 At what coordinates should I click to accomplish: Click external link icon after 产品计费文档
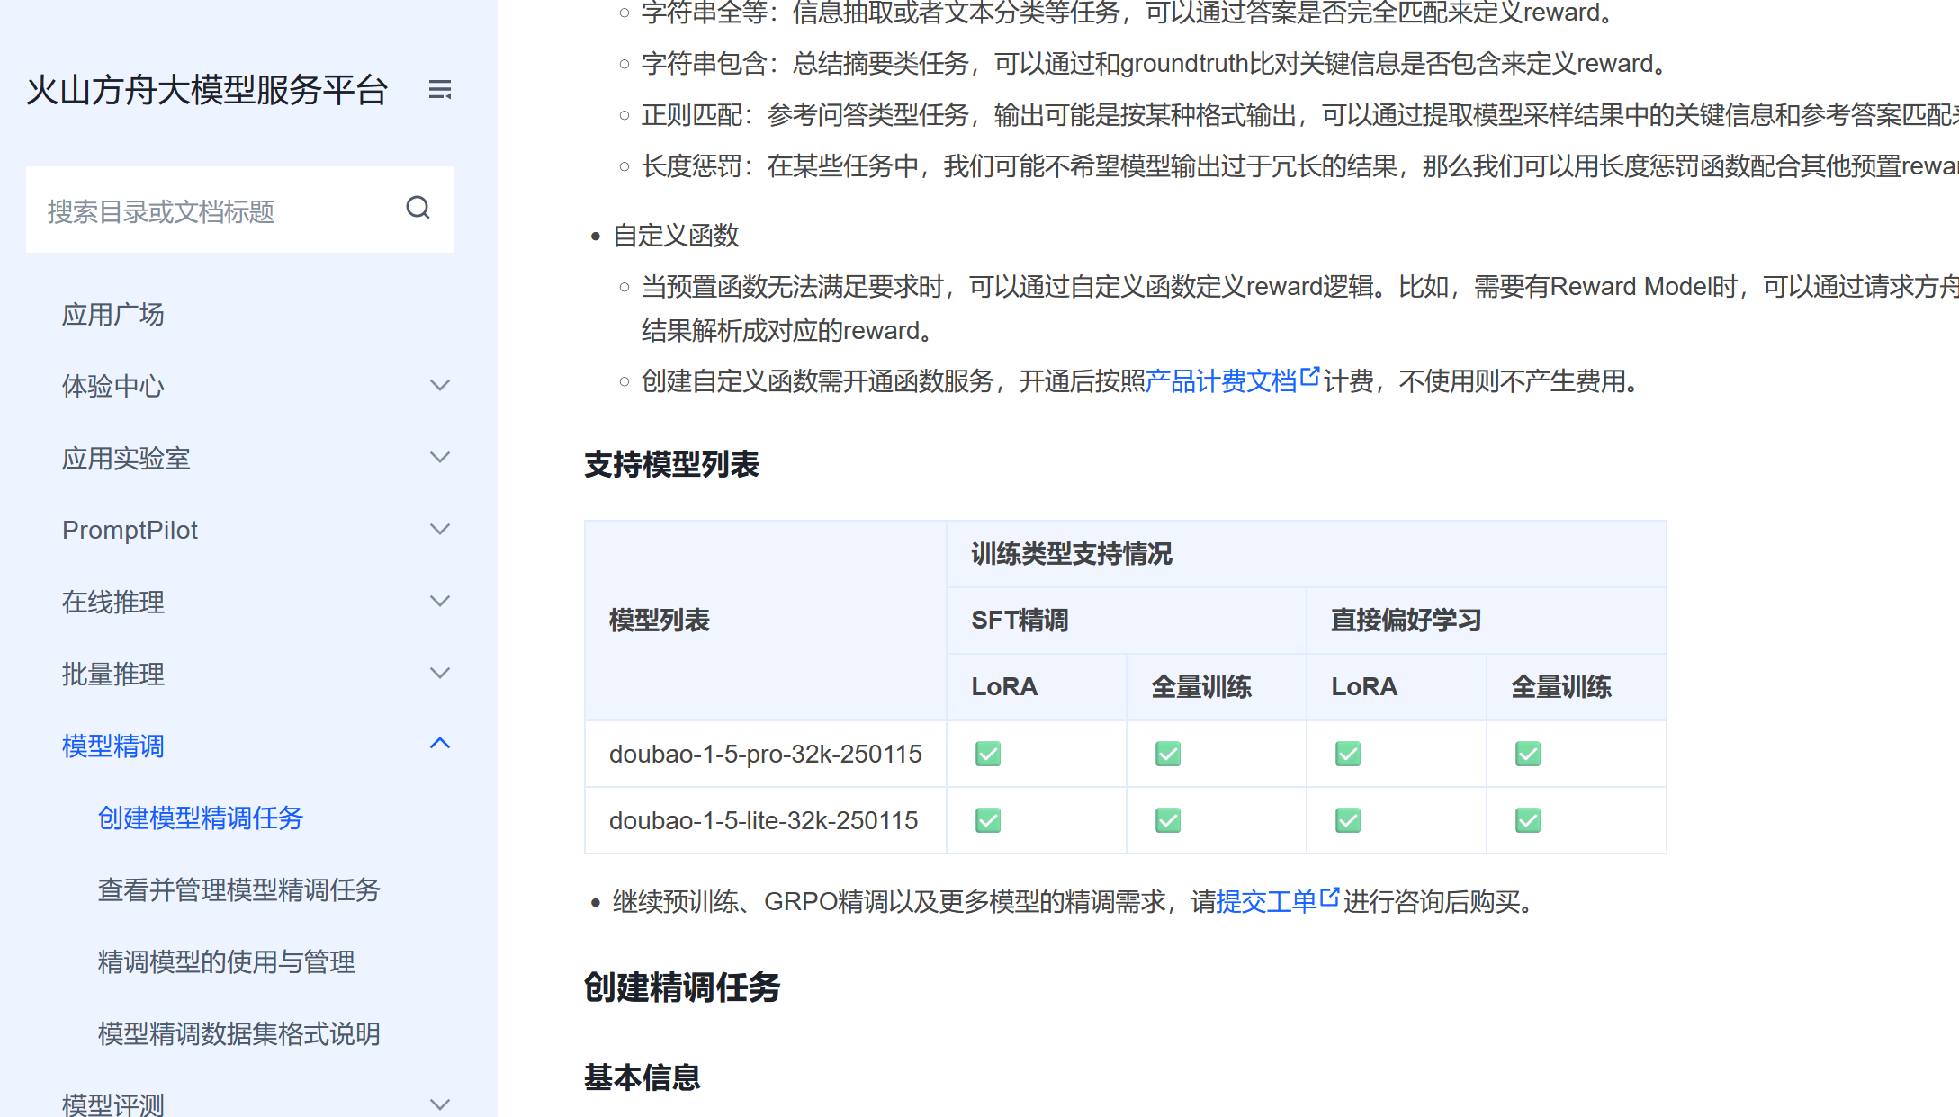[1310, 377]
